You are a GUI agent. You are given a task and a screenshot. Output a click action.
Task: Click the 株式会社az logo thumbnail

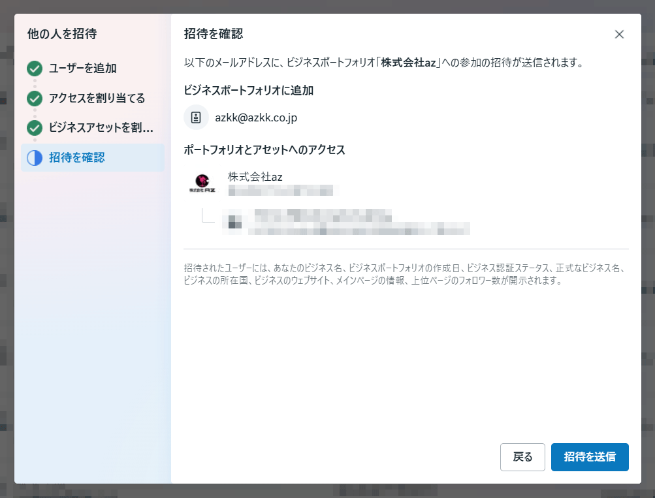[x=198, y=183]
